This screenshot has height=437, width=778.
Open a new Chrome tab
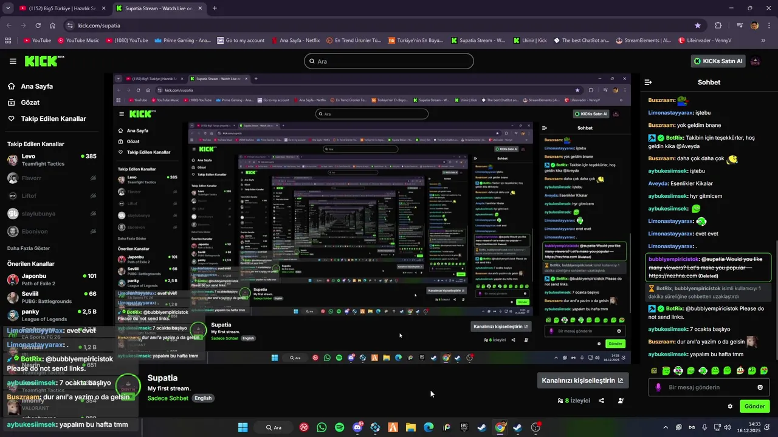pos(215,8)
